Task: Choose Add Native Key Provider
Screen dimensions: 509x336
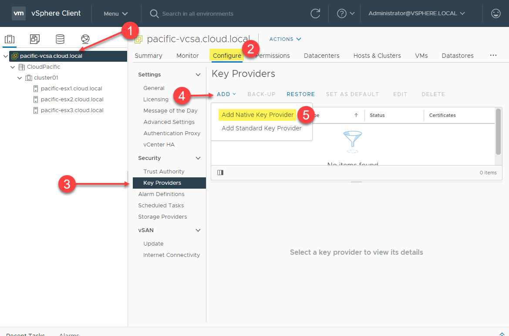Action: click(x=257, y=114)
